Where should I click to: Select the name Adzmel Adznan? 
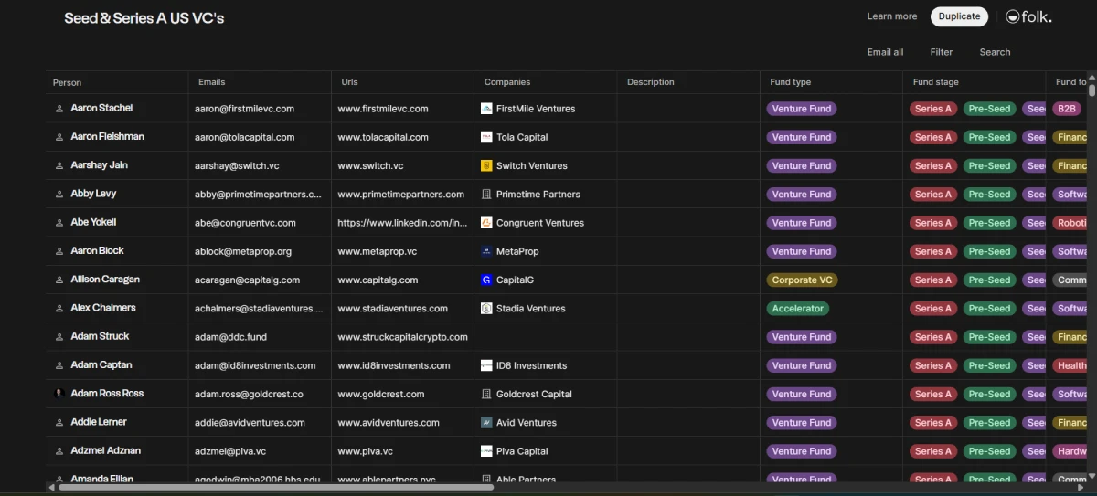106,450
